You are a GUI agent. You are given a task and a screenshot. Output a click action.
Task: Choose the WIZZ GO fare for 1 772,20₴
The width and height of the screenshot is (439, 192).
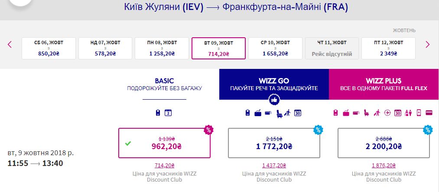(274, 143)
